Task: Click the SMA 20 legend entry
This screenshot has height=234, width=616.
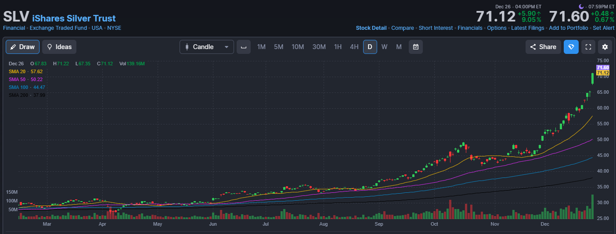Action: (25, 71)
